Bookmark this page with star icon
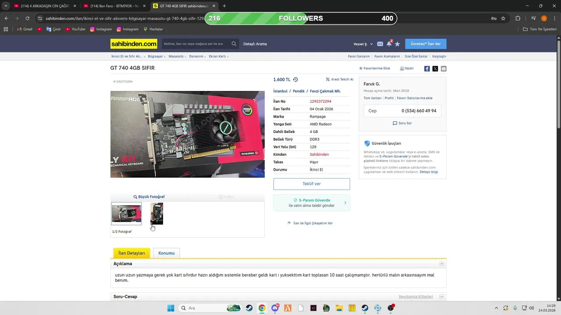 (x=503, y=18)
